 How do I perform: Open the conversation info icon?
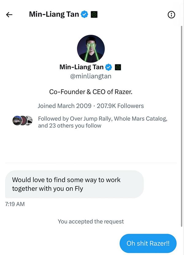(171, 14)
